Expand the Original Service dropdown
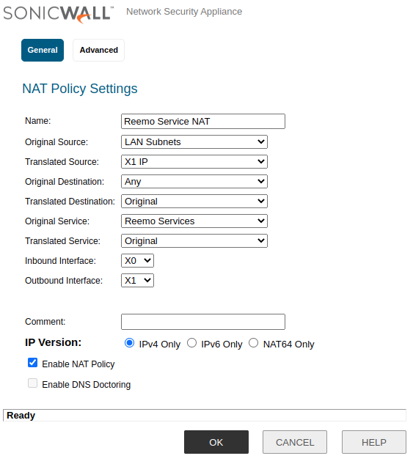This screenshot has width=413, height=464. coord(194,221)
